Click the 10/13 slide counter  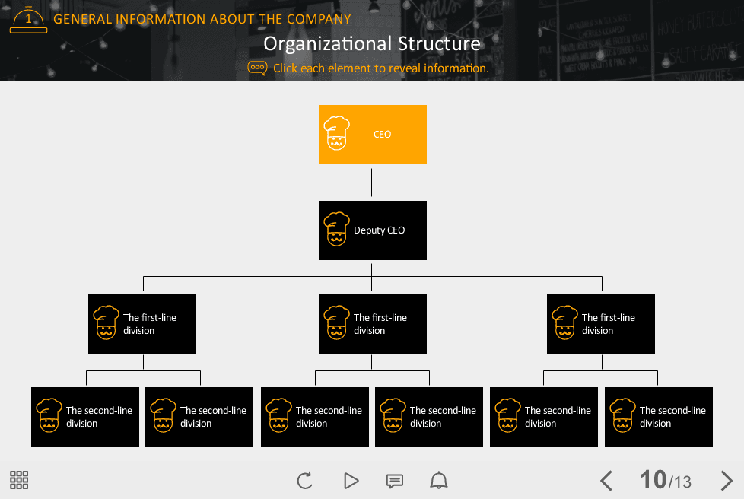tap(666, 480)
